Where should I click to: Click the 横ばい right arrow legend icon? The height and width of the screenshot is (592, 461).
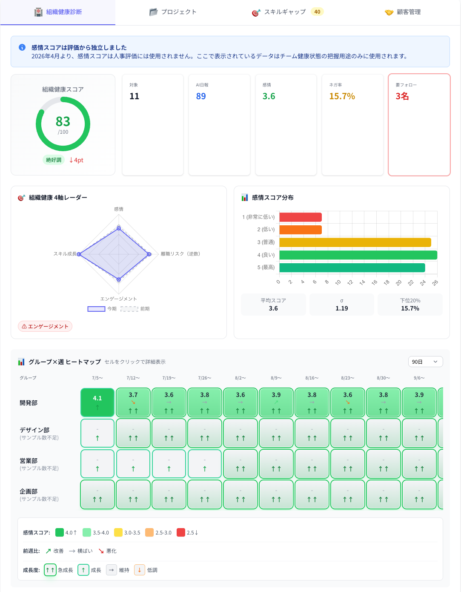(72, 551)
